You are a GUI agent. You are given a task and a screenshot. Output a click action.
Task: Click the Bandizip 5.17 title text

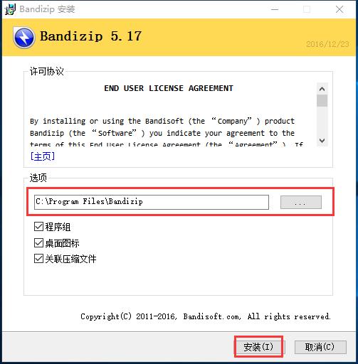pos(91,36)
